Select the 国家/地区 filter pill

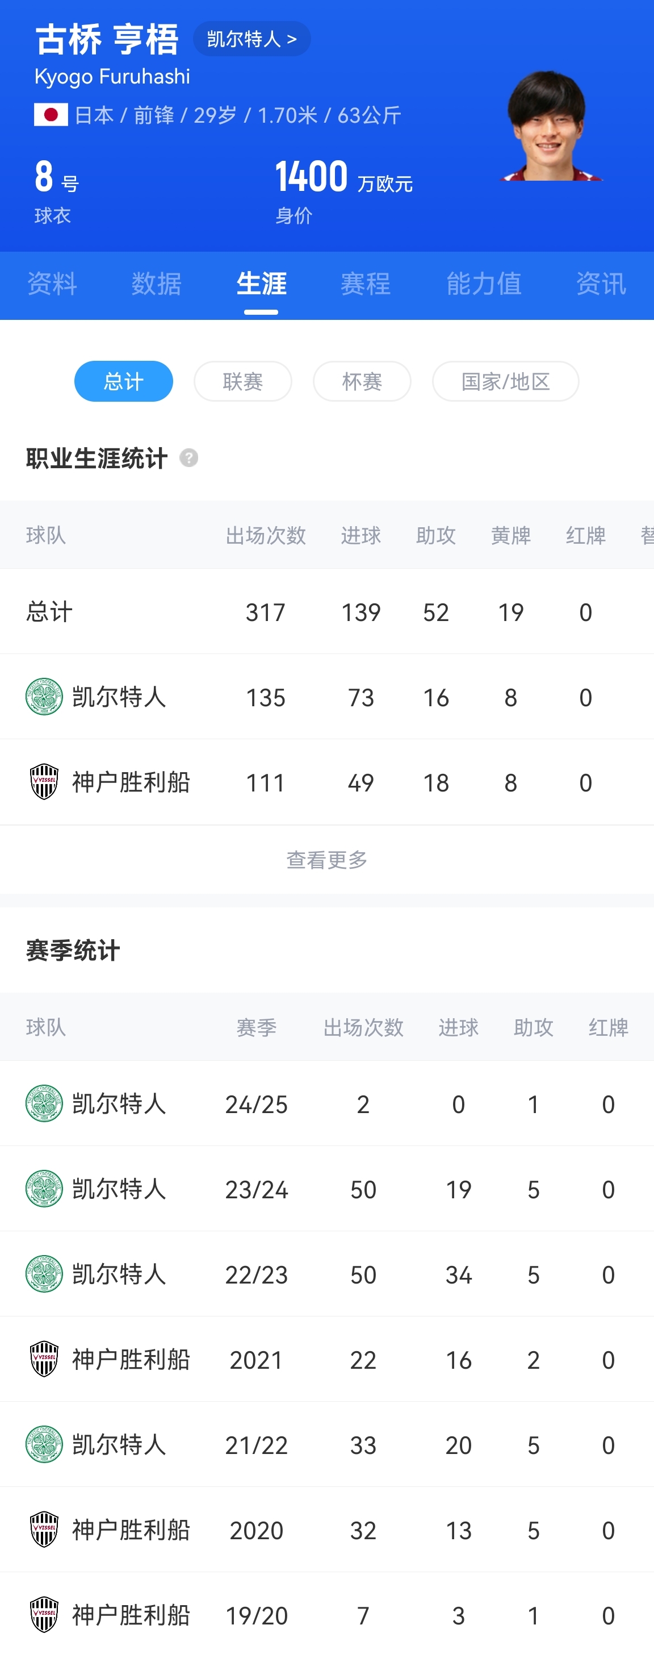coord(506,381)
